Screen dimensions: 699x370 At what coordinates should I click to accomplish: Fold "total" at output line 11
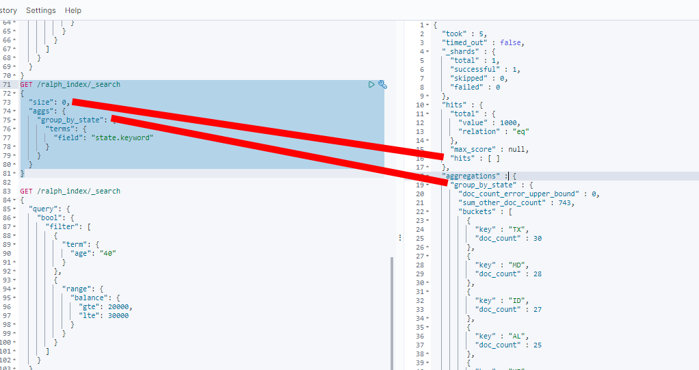point(427,114)
